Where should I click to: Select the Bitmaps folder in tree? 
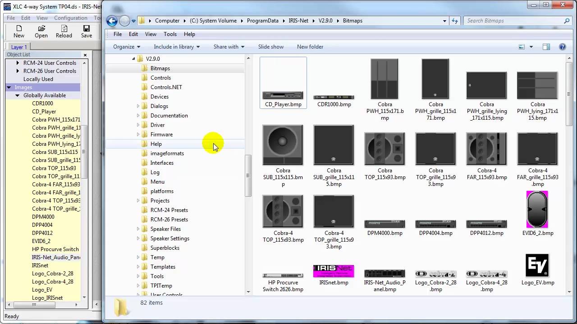(x=160, y=68)
